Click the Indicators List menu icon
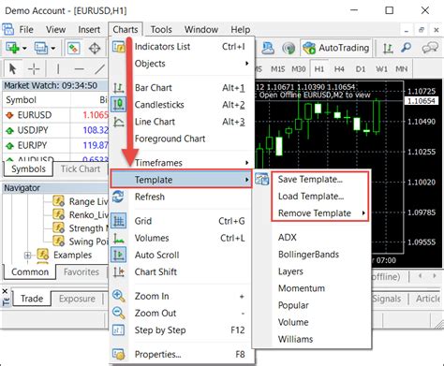 click(x=118, y=47)
